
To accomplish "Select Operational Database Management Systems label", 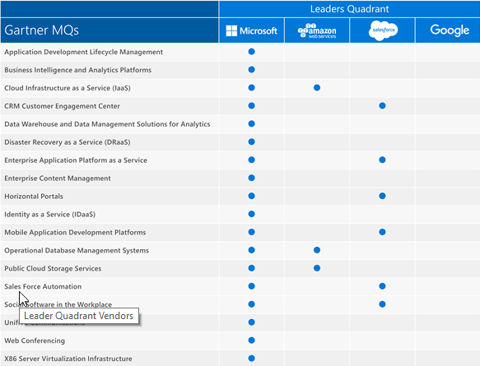I will tap(77, 250).
